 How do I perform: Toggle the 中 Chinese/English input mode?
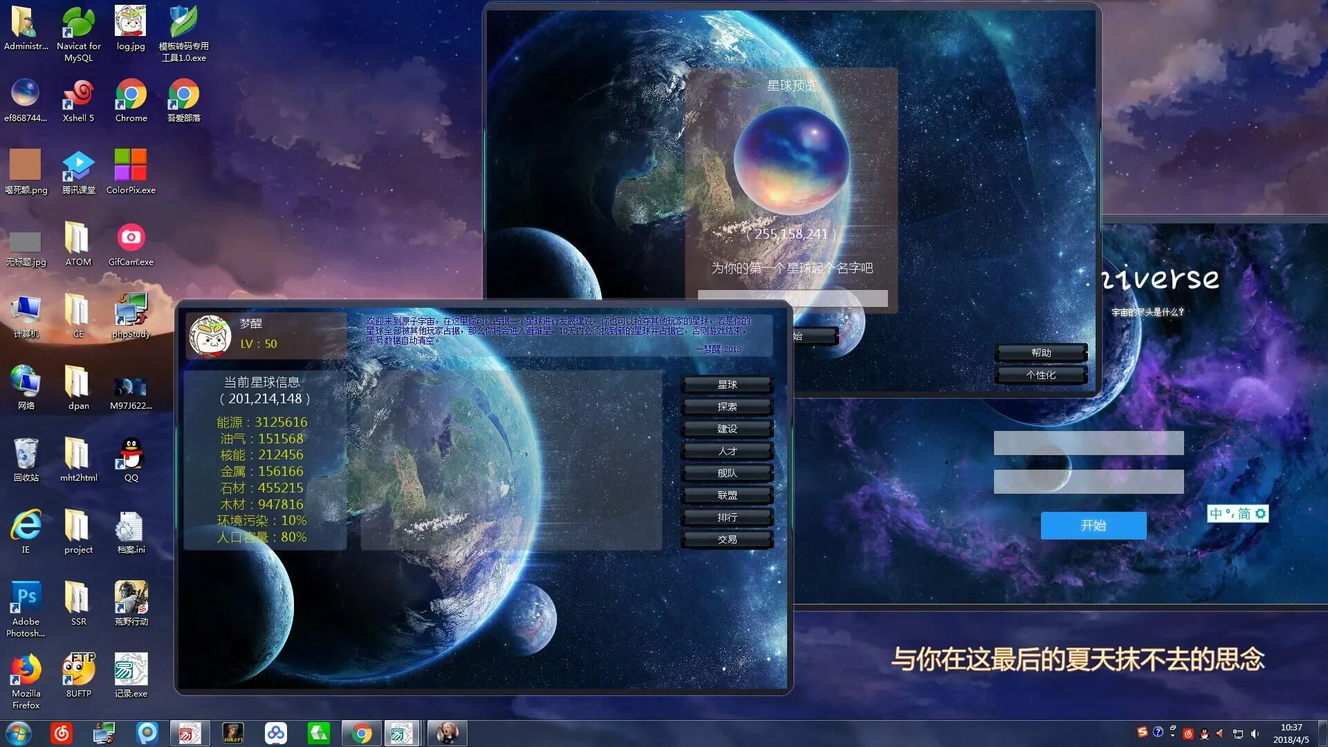tap(1216, 514)
